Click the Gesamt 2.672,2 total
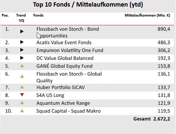 pyautogui.click(x=152, y=119)
